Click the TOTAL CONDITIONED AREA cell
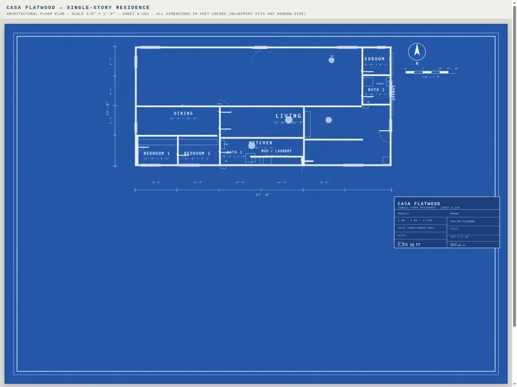This screenshot has height=387, width=517. [421, 228]
